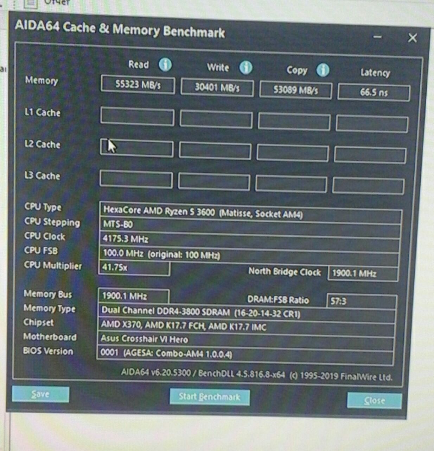Click the AIDA64 Cache & Memory Benchmark title
Screen dimensions: 434x451
click(120, 30)
